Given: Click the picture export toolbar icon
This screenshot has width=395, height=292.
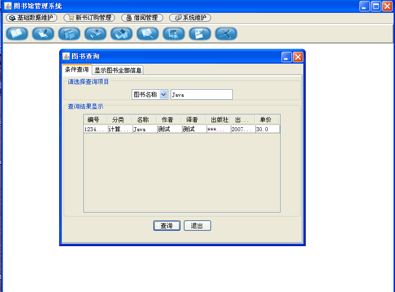Looking at the screenshot, I should point(174,34).
